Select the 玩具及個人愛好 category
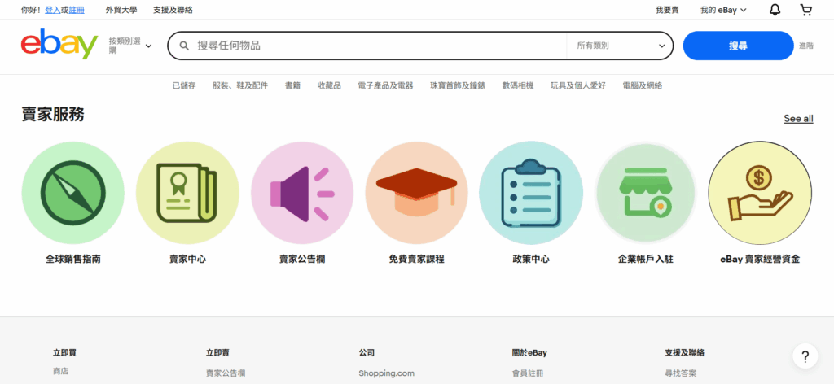Image resolution: width=834 pixels, height=384 pixels. point(578,85)
